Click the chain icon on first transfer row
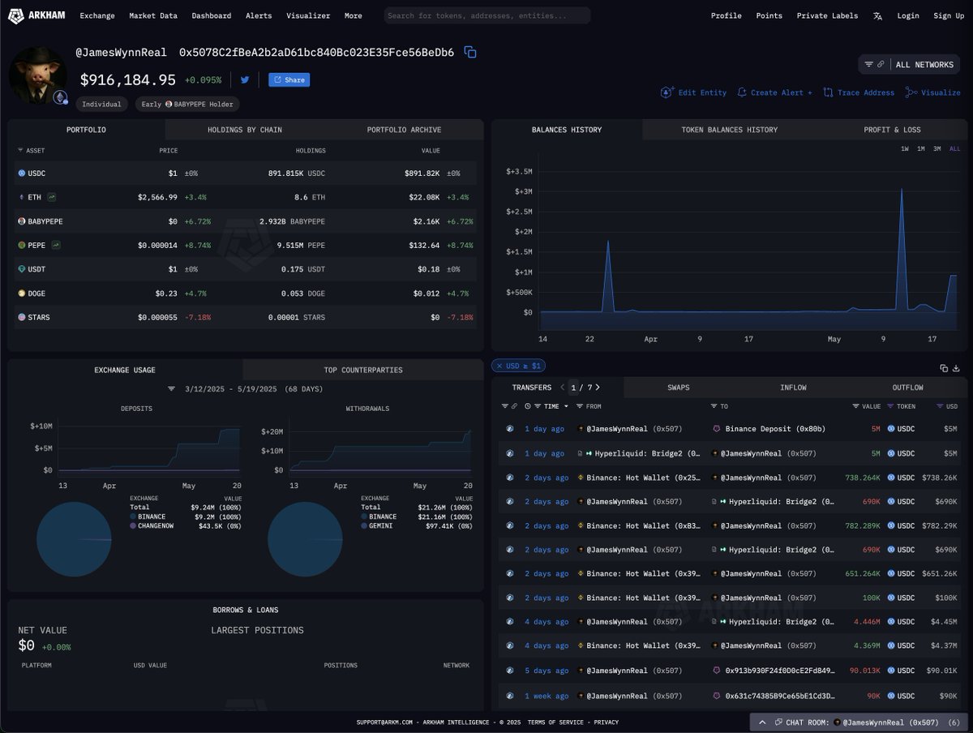 tap(510, 429)
